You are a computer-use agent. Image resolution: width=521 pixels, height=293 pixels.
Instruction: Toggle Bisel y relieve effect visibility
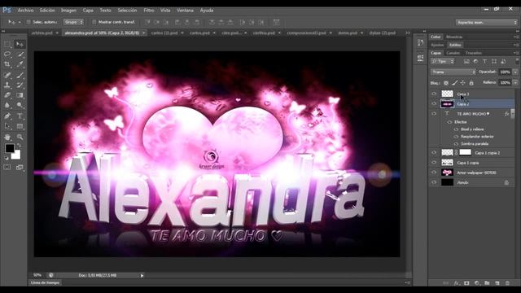point(456,129)
